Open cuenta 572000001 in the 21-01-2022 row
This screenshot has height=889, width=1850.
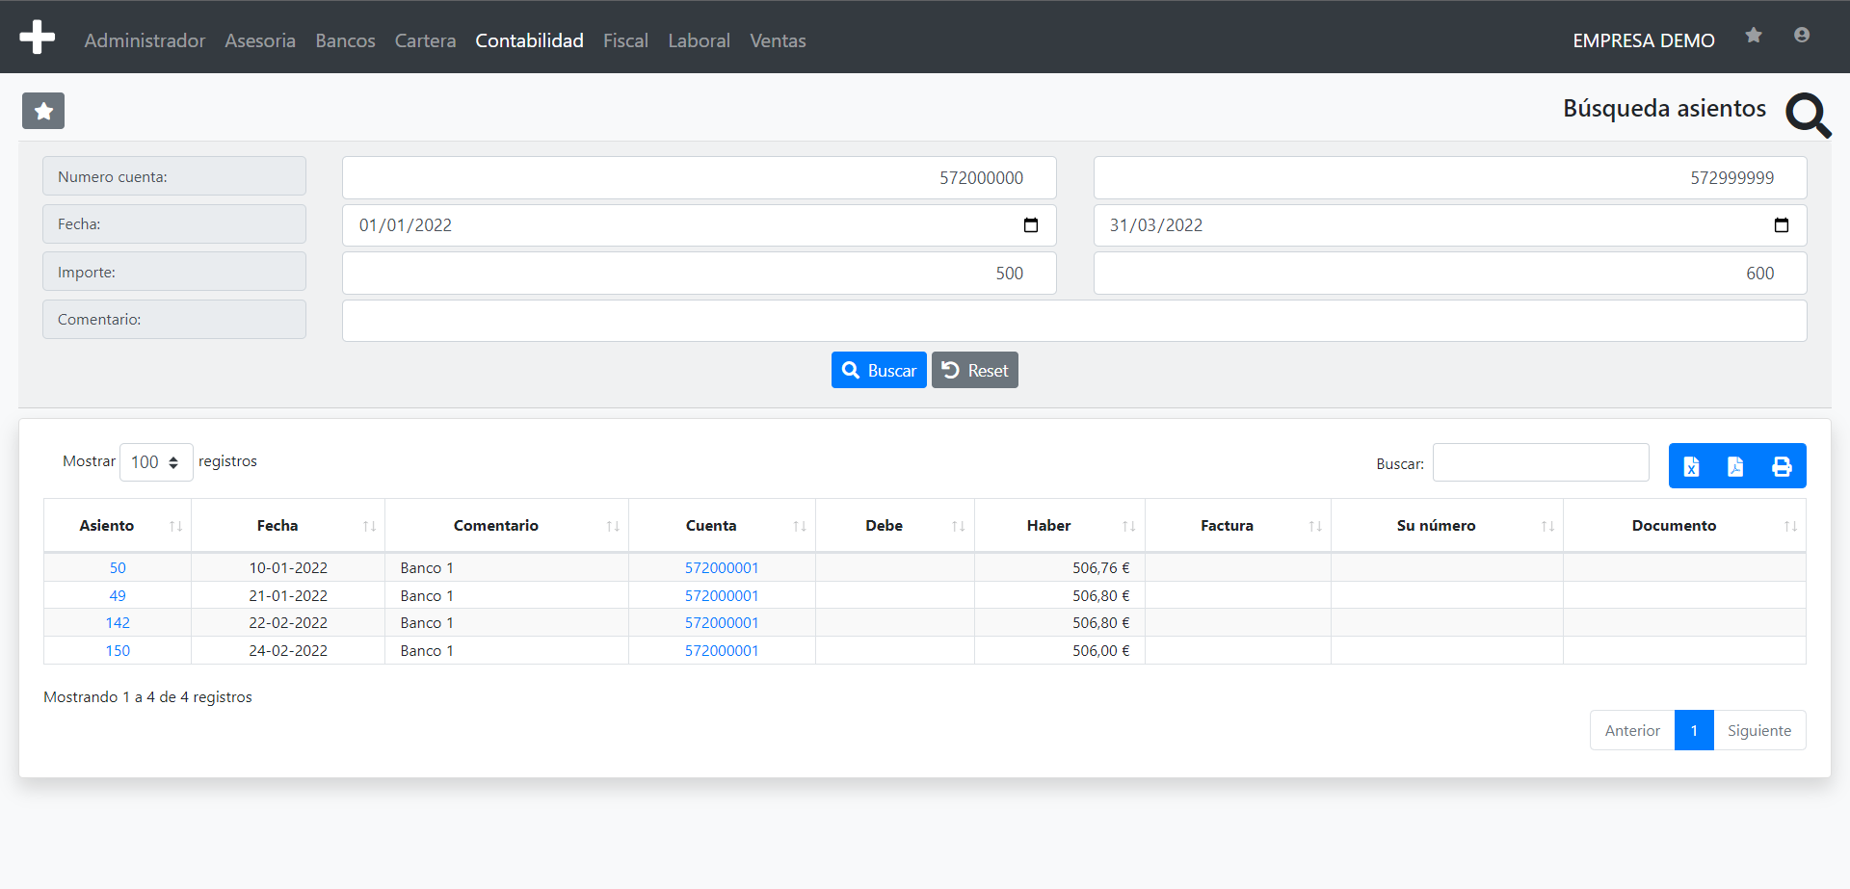(x=722, y=596)
